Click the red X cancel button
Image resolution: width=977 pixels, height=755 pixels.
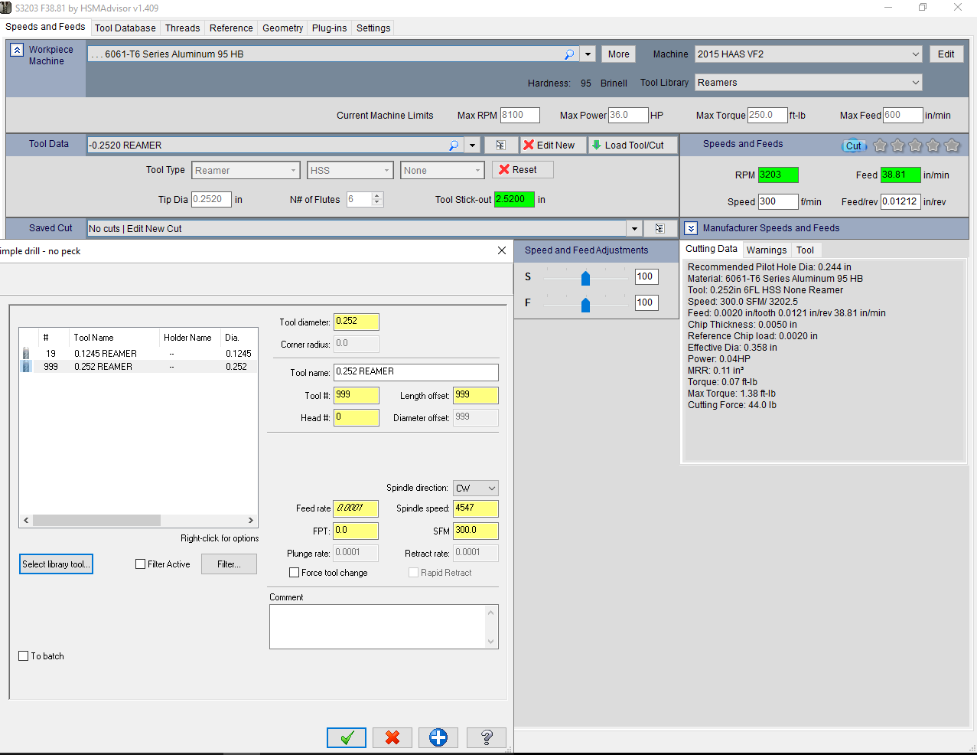point(392,737)
